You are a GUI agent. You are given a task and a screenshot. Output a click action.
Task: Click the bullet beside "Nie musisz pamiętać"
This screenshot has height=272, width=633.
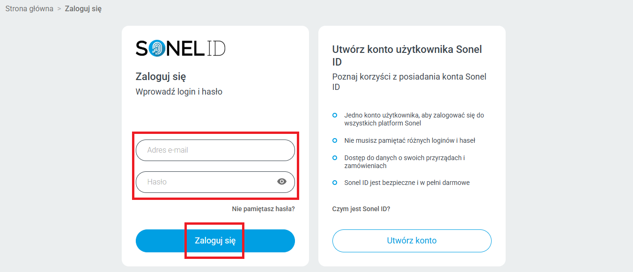pyautogui.click(x=334, y=140)
